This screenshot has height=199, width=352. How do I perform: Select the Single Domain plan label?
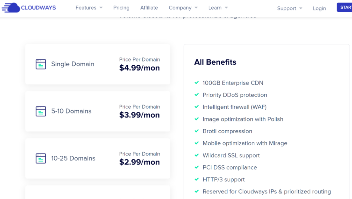click(x=73, y=64)
